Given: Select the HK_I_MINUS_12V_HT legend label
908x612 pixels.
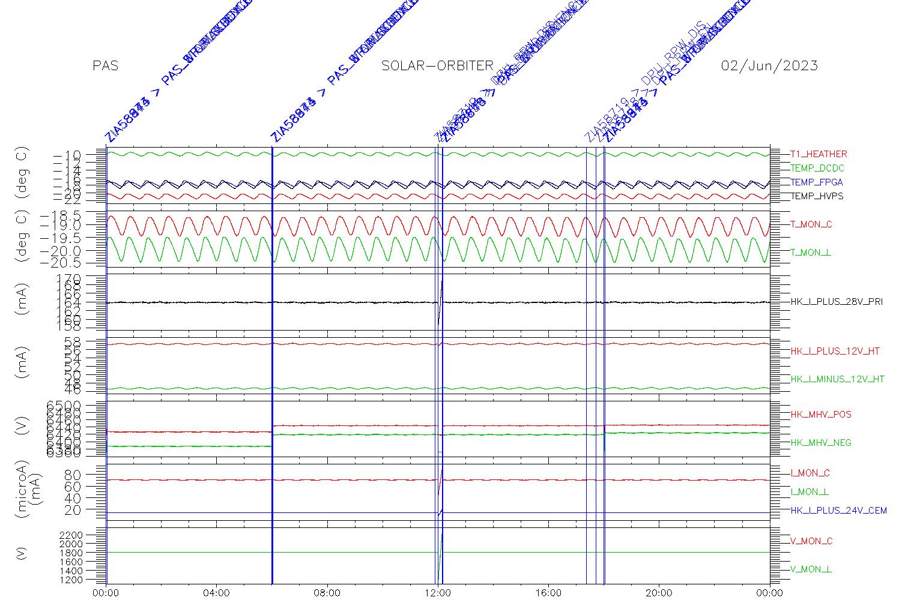Looking at the screenshot, I should [x=838, y=379].
